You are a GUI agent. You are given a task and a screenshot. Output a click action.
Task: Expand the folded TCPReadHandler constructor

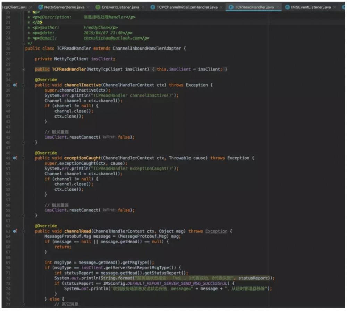coord(24,69)
